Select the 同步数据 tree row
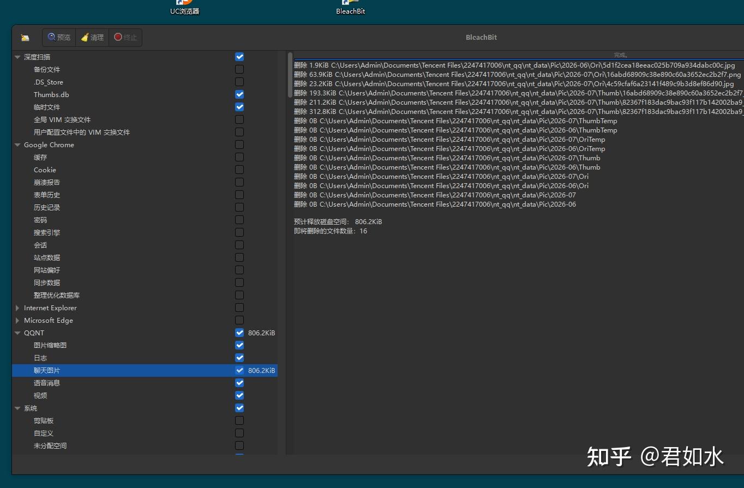744x488 pixels. (145, 283)
